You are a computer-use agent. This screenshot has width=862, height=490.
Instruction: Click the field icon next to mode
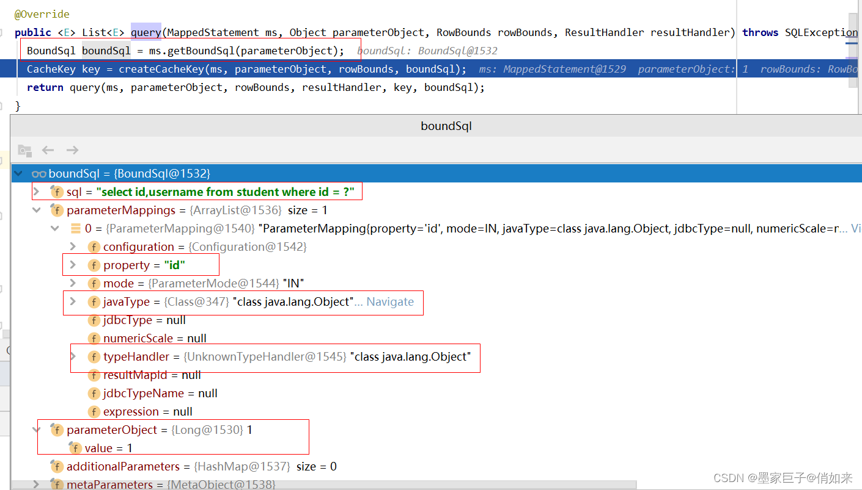[x=94, y=284]
